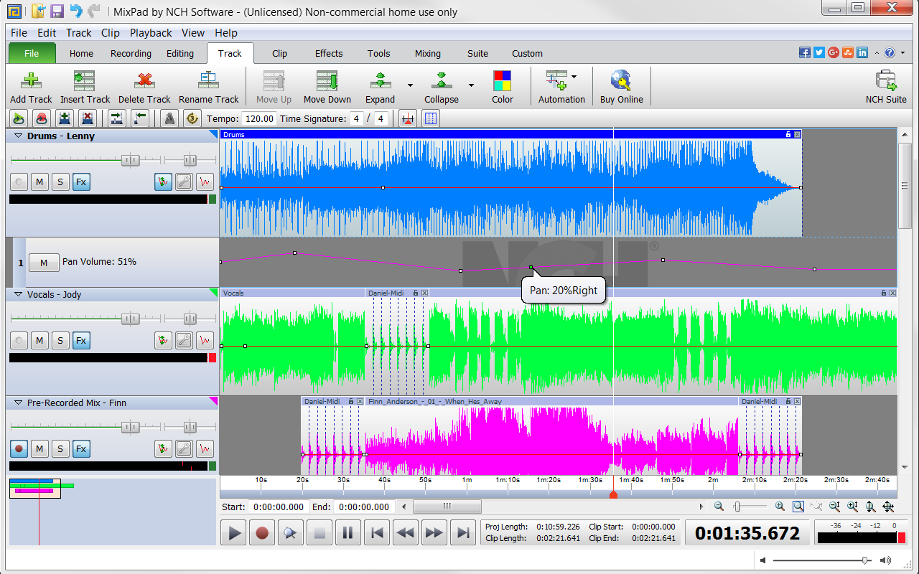Open the Playback menu
Image resolution: width=919 pixels, height=574 pixels.
(151, 33)
